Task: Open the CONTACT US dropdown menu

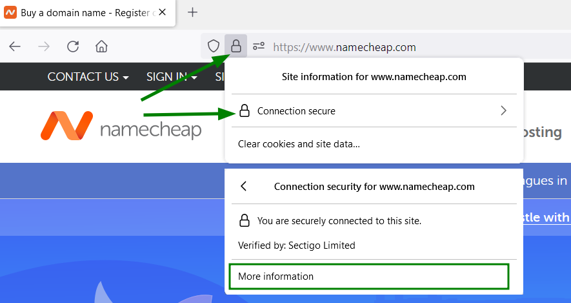Action: pyautogui.click(x=88, y=77)
